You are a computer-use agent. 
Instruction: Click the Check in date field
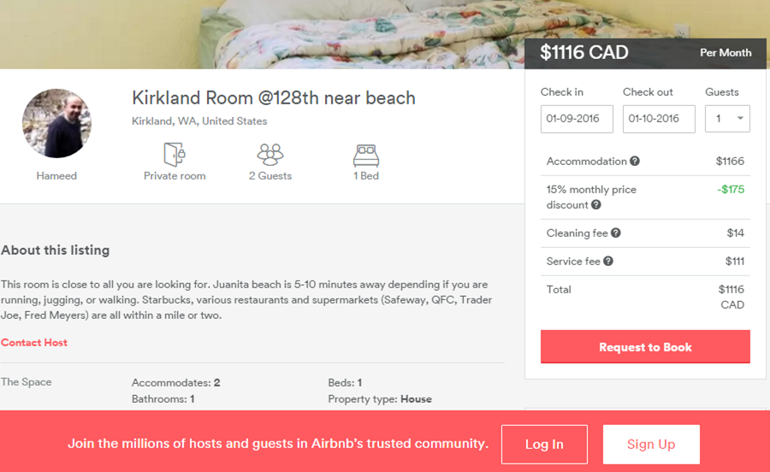tap(577, 119)
